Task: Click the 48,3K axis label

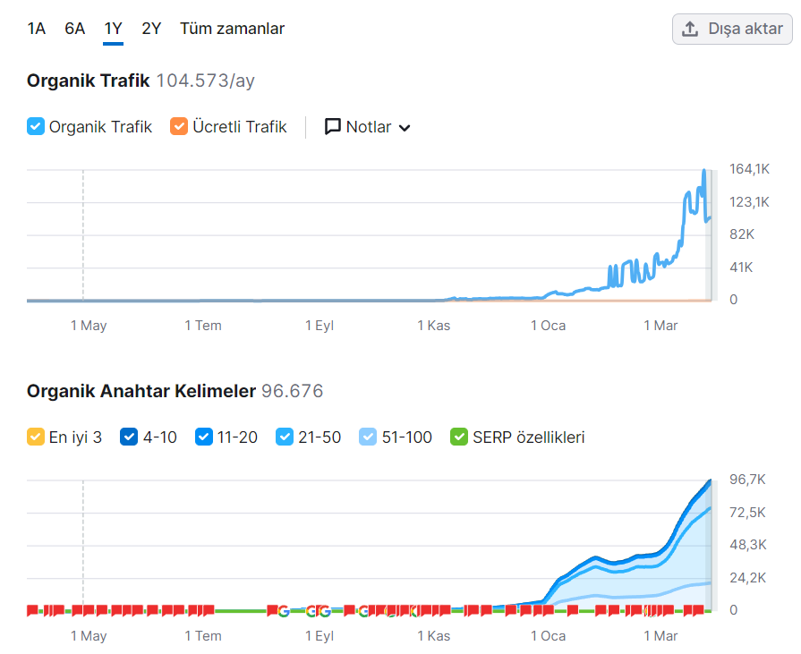Action: coord(748,545)
